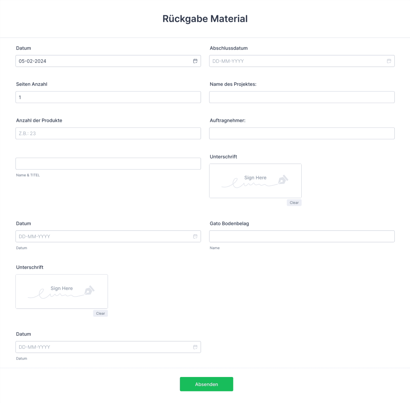Open the Abschlussdatum calendar icon
The width and height of the screenshot is (410, 403).
pos(389,61)
